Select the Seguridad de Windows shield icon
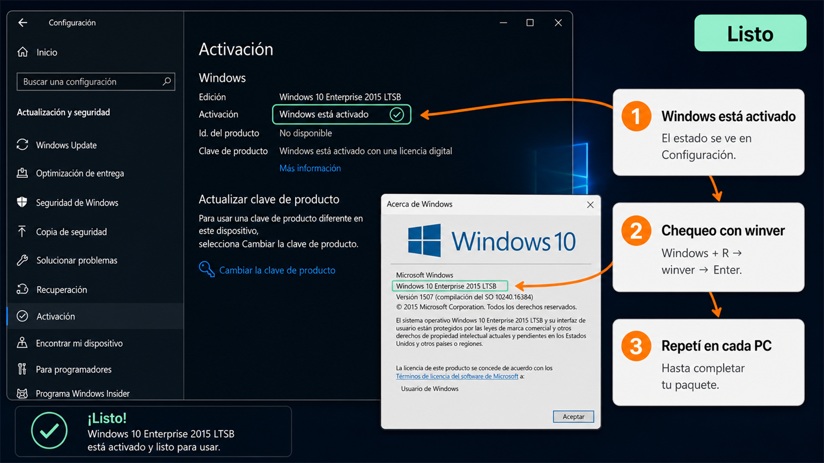The width and height of the screenshot is (824, 463). (x=22, y=202)
